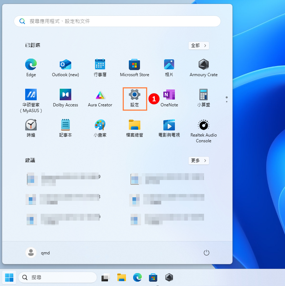Open File Explorer from the taskbar
This screenshot has height=286, width=285.
click(122, 277)
